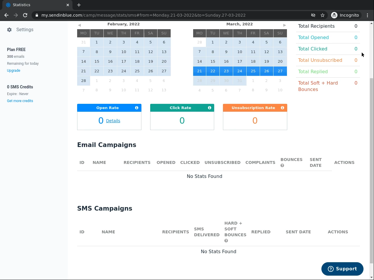Open the Open Rate Details link
Screen dimensions: 374x280
tap(113, 121)
